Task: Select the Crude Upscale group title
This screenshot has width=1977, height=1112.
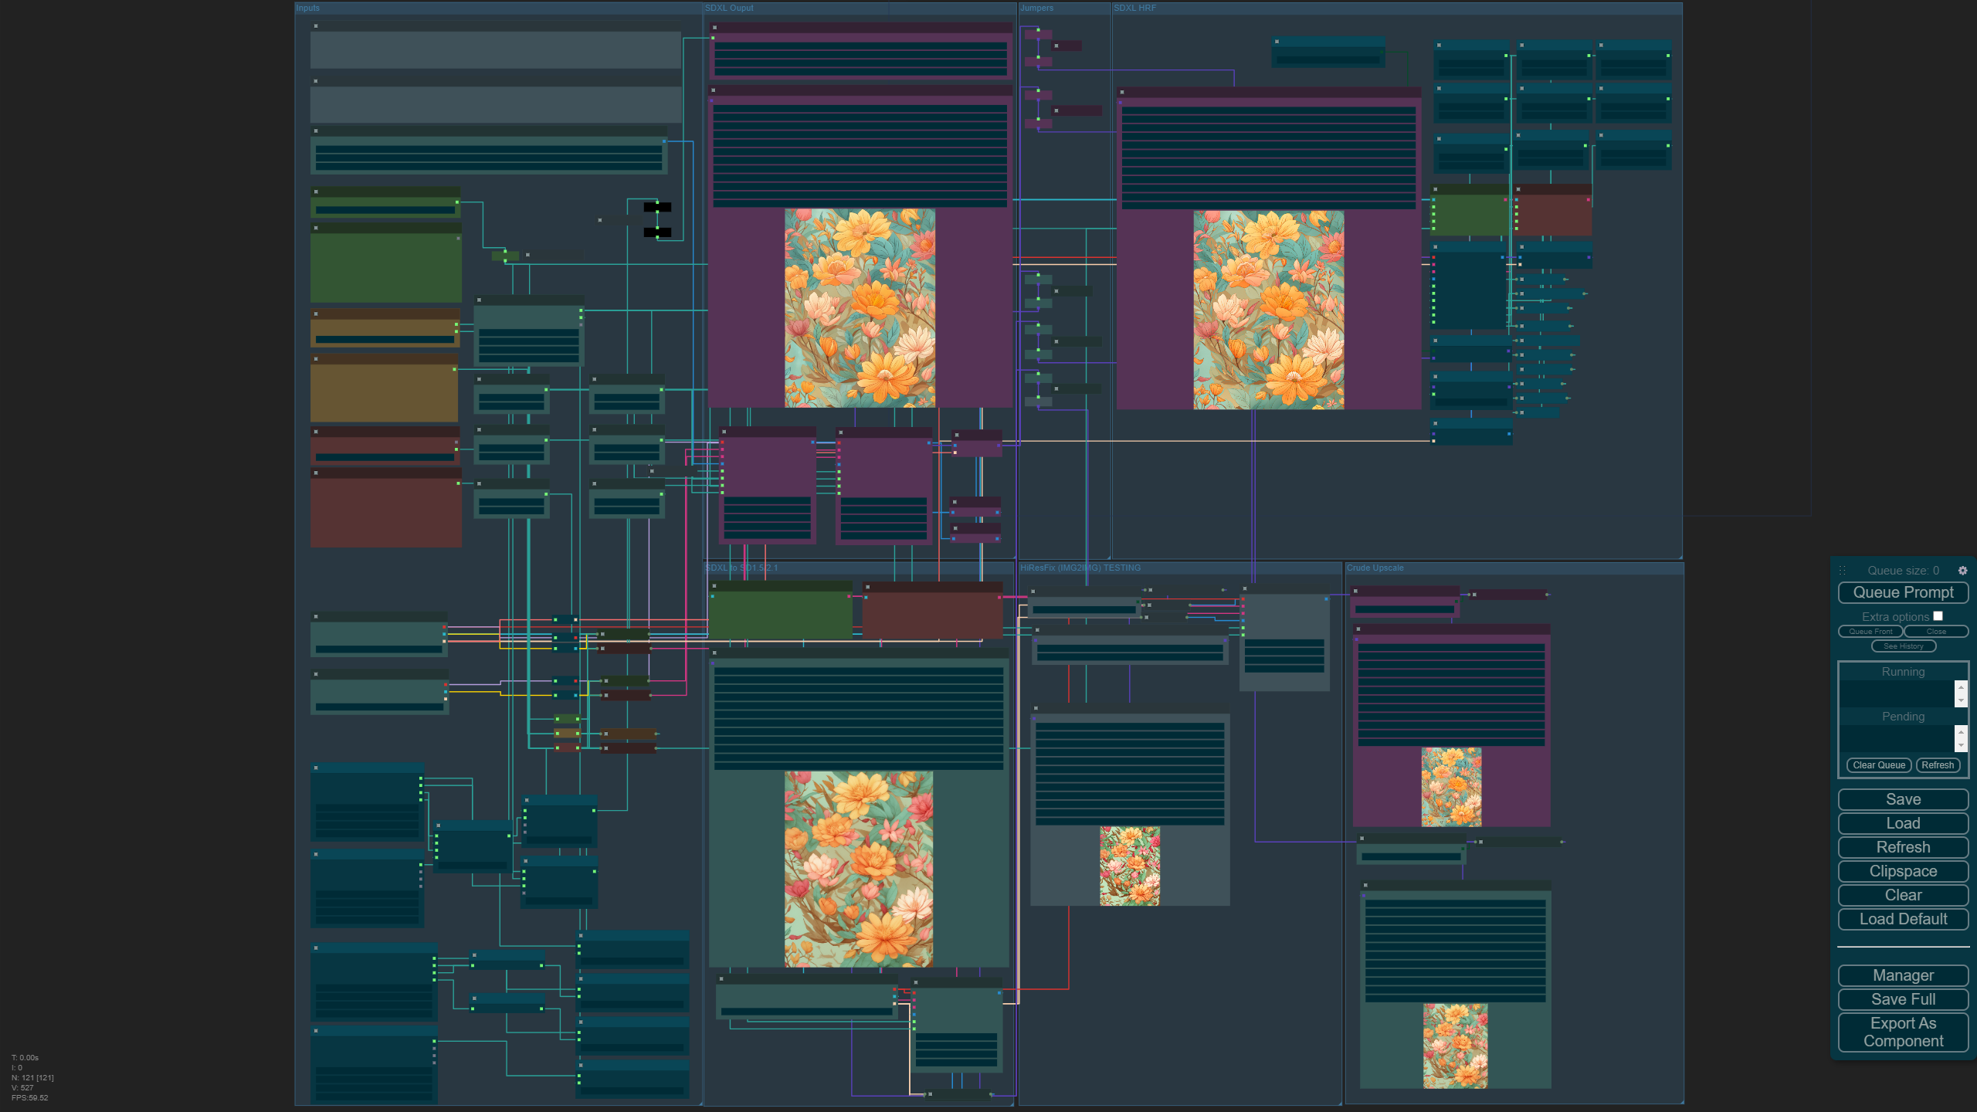Action: [x=1375, y=568]
